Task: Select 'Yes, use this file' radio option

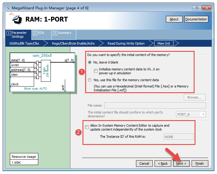Action: [x=90, y=80]
